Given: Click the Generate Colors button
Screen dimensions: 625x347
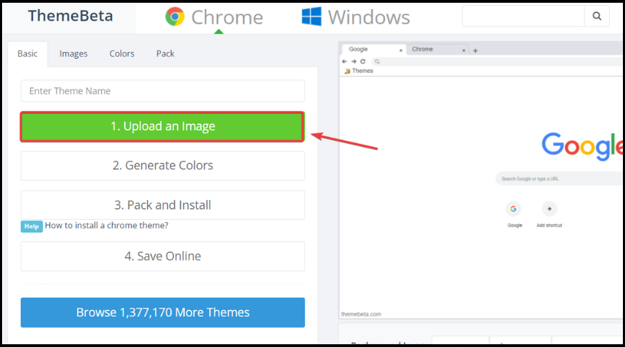Looking at the screenshot, I should click(162, 165).
